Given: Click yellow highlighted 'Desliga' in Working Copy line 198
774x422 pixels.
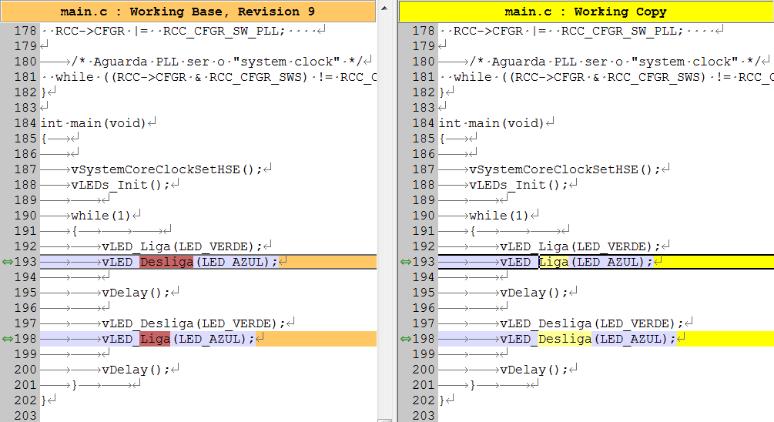Looking at the screenshot, I should point(565,339).
